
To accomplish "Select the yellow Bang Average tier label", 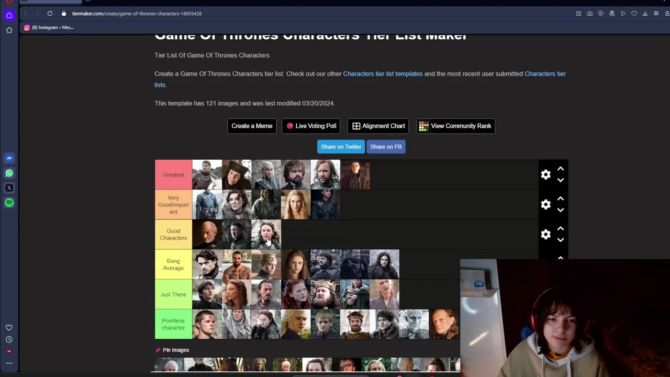I will 173,264.
